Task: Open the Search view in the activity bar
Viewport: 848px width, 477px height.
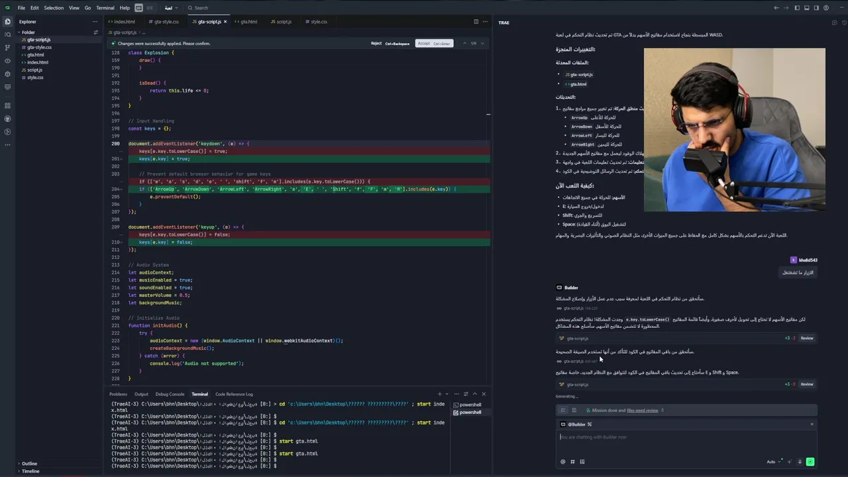Action: (x=7, y=34)
